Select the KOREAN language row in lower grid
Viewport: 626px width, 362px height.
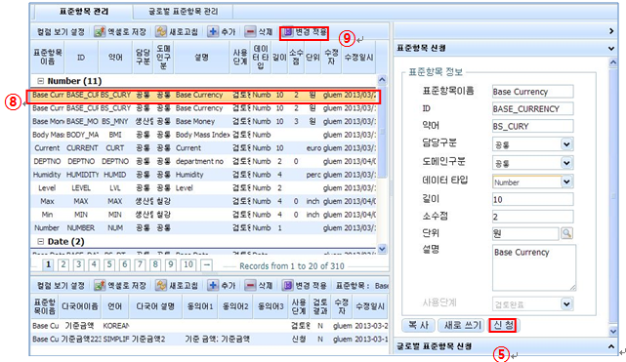point(210,326)
